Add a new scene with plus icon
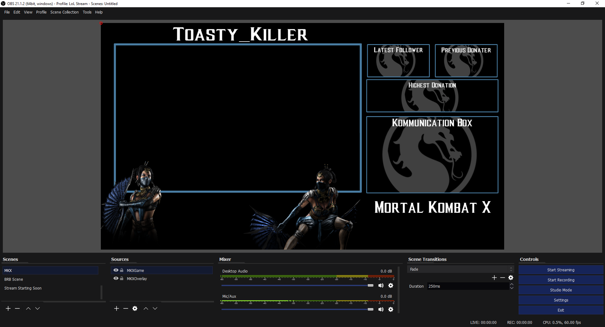The image size is (605, 327). 8,308
